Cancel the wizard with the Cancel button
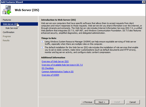The height and width of the screenshot is (107, 146). 133,102
